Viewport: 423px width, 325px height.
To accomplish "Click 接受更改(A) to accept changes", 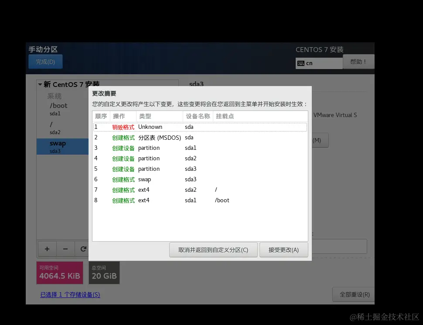I will 283,250.
